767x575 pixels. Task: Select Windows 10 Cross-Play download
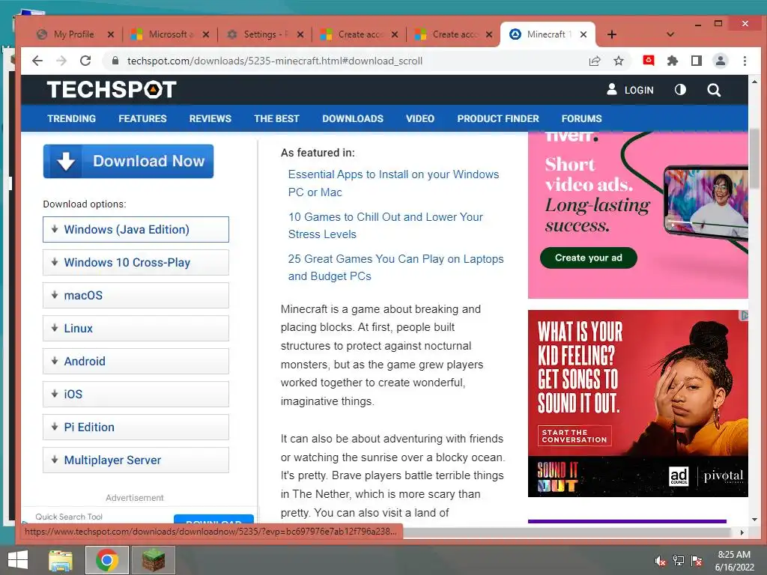pos(136,263)
